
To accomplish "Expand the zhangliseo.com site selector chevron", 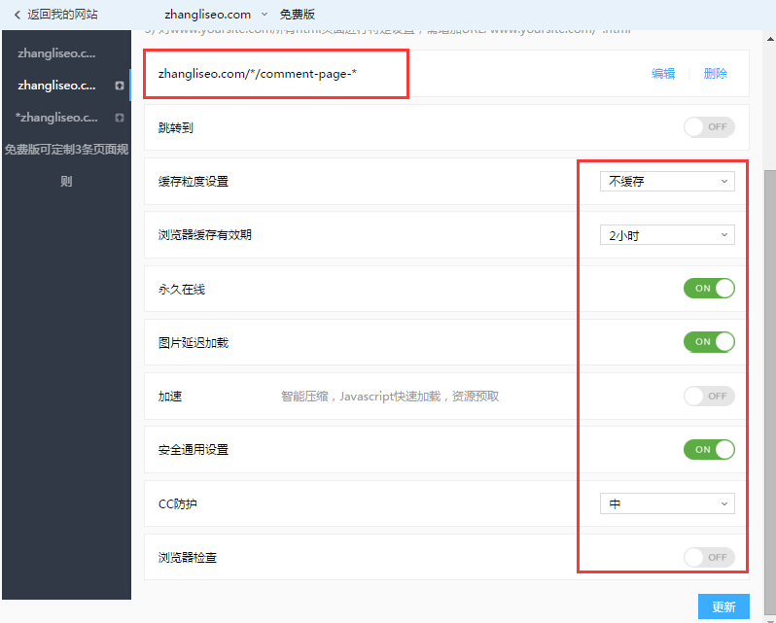I will [x=265, y=15].
